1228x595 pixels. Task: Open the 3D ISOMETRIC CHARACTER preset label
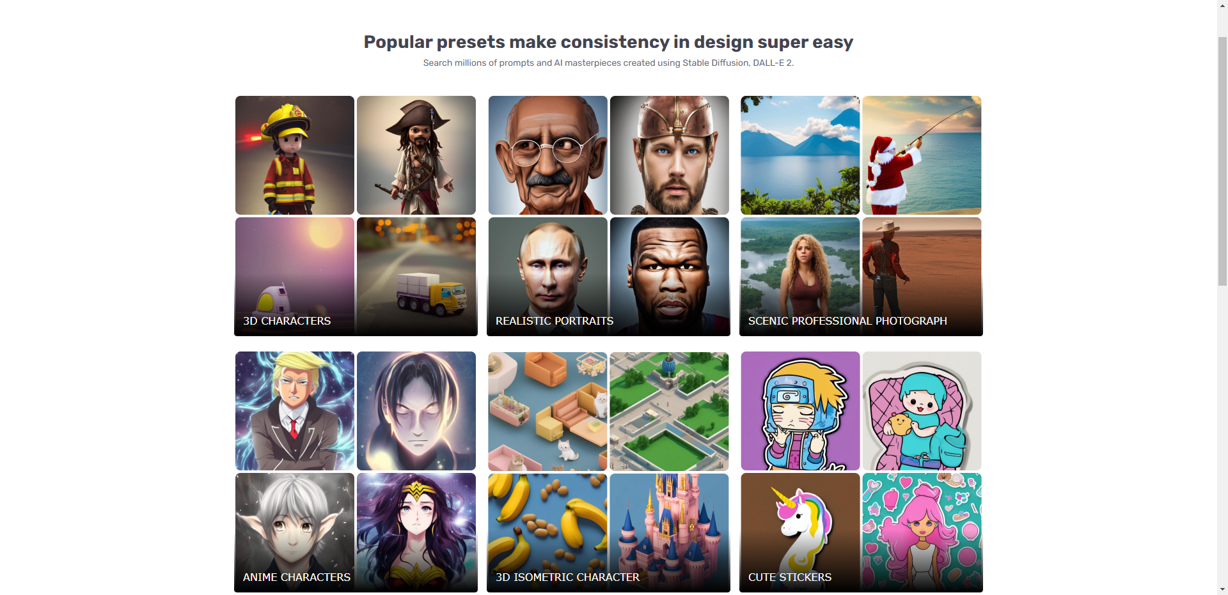pyautogui.click(x=567, y=577)
